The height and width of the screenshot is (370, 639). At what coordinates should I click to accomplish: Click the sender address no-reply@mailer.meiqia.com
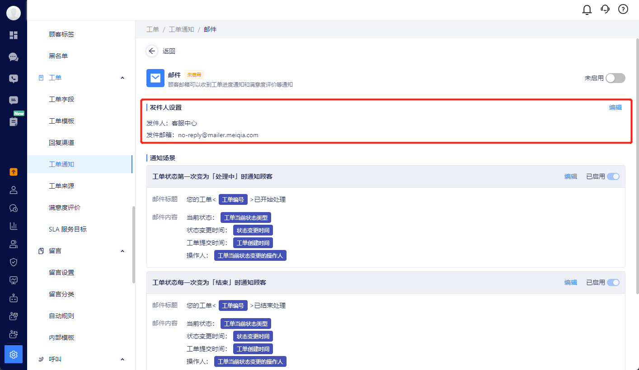[x=218, y=135]
